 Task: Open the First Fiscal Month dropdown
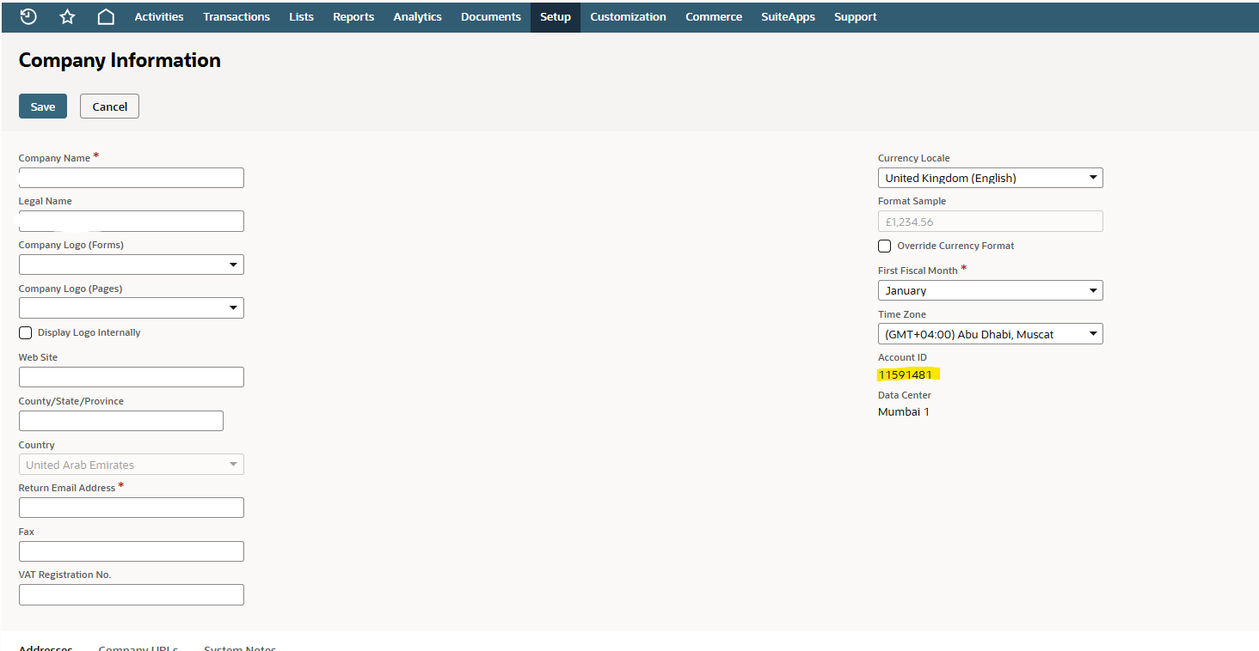coord(991,290)
